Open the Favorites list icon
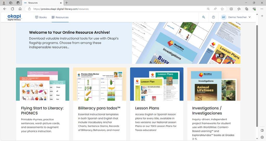Image resolution: width=266 pixels, height=141 pixels. 239,9
